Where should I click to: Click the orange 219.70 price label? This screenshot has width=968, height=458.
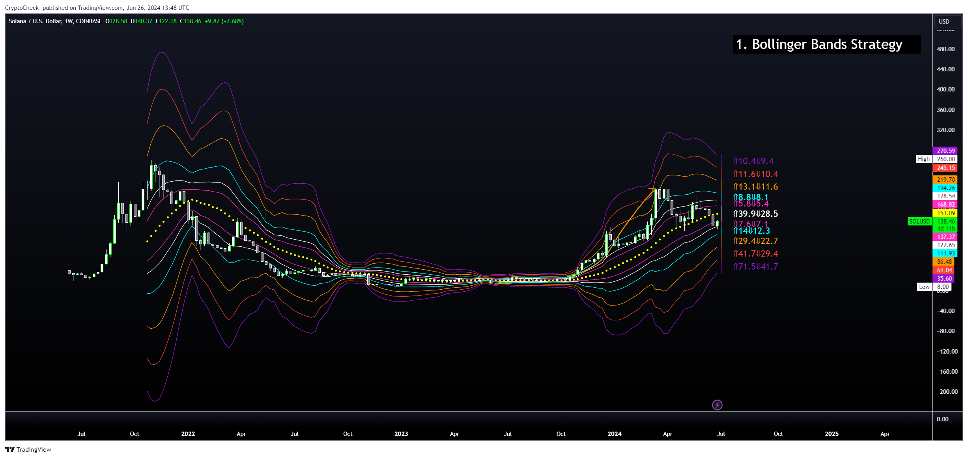tap(946, 180)
